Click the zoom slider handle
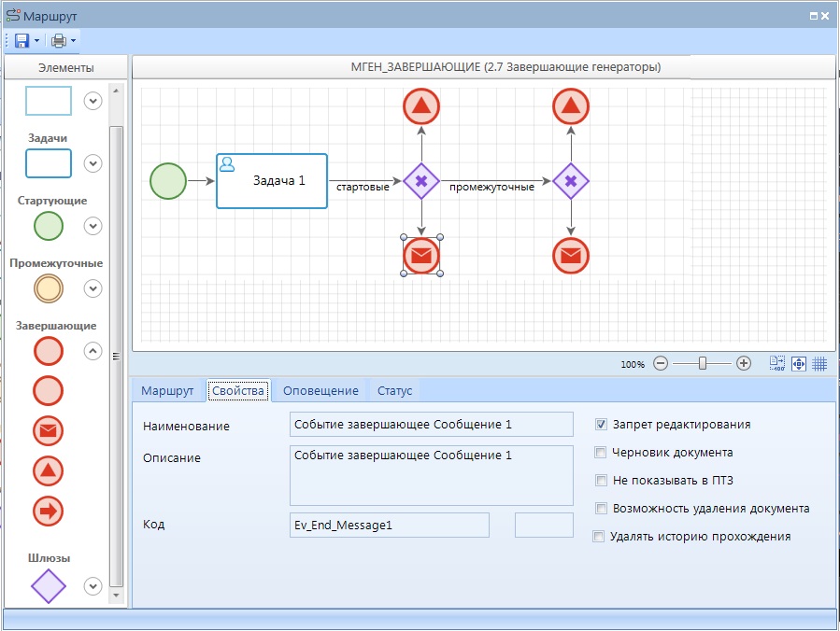The width and height of the screenshot is (840, 631). [702, 364]
